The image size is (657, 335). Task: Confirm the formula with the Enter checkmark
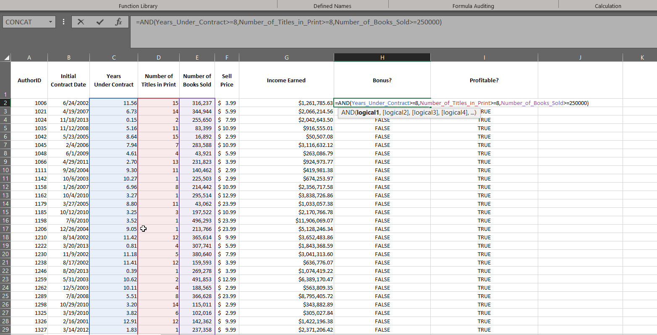pos(100,22)
